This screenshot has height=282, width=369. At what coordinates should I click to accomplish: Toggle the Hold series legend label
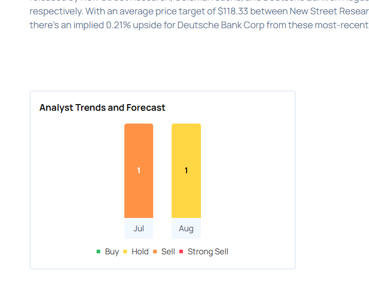140,252
